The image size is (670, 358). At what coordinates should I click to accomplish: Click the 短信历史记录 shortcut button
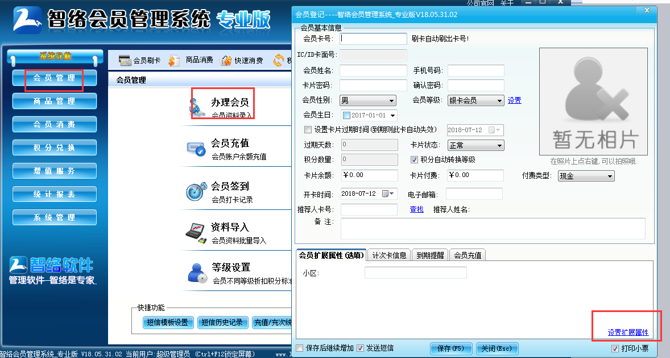(222, 323)
